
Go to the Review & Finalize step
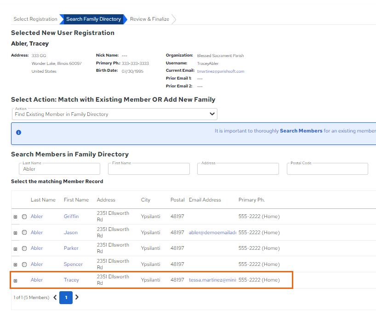coord(150,19)
